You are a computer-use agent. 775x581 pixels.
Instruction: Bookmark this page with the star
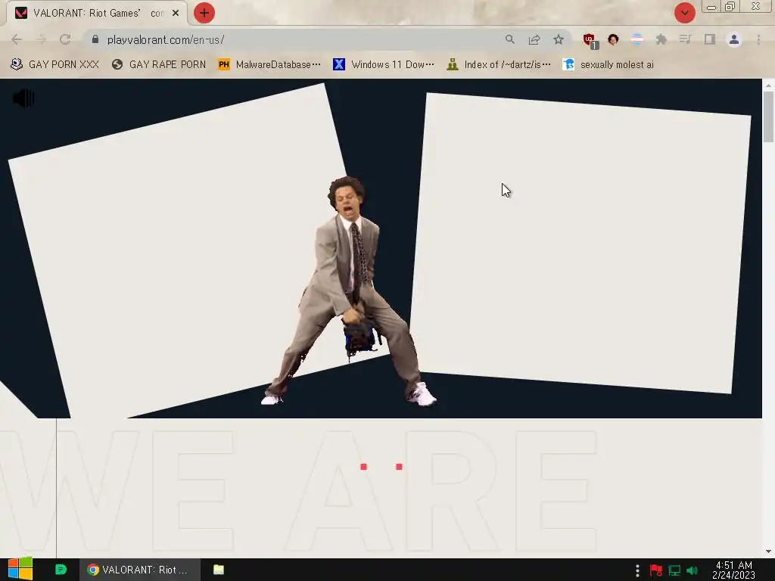pos(559,39)
